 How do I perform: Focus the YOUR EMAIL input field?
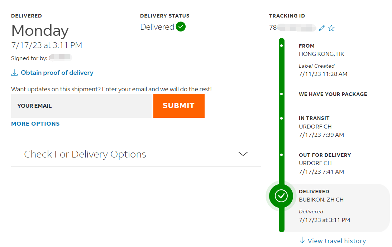click(81, 106)
